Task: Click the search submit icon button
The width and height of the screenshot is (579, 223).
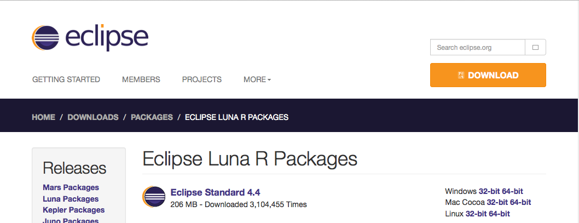Action: pos(535,48)
